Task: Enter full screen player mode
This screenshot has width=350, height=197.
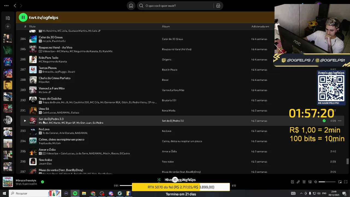Action: [x=346, y=182]
